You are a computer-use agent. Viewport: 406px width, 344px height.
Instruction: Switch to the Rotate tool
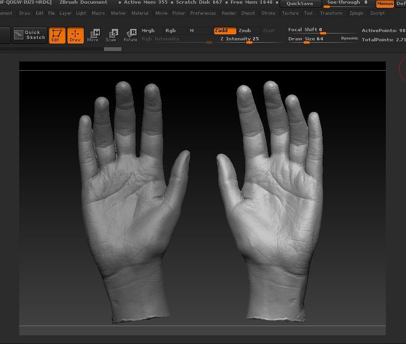(x=131, y=35)
